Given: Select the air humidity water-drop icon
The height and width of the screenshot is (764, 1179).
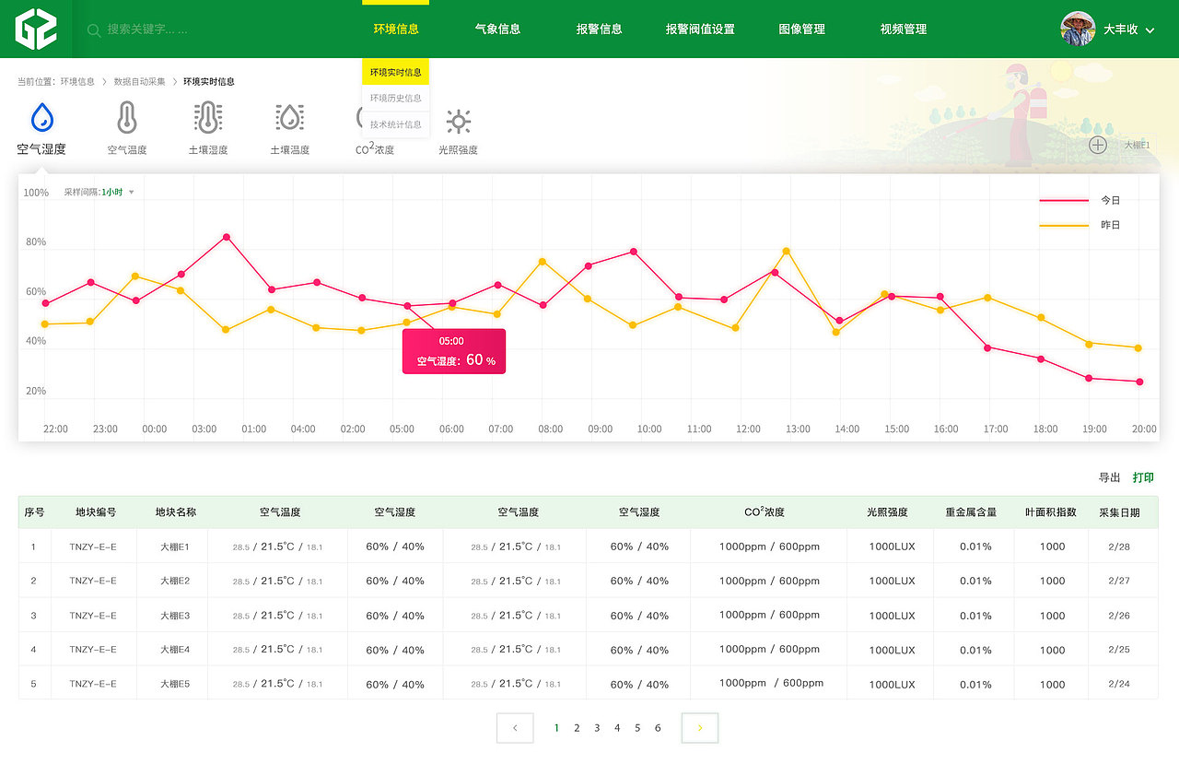Looking at the screenshot, I should pyautogui.click(x=41, y=118).
